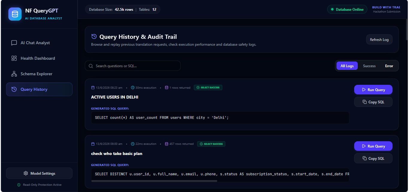Click the green Database Online status dot
This screenshot has width=409, height=192.
332,10
